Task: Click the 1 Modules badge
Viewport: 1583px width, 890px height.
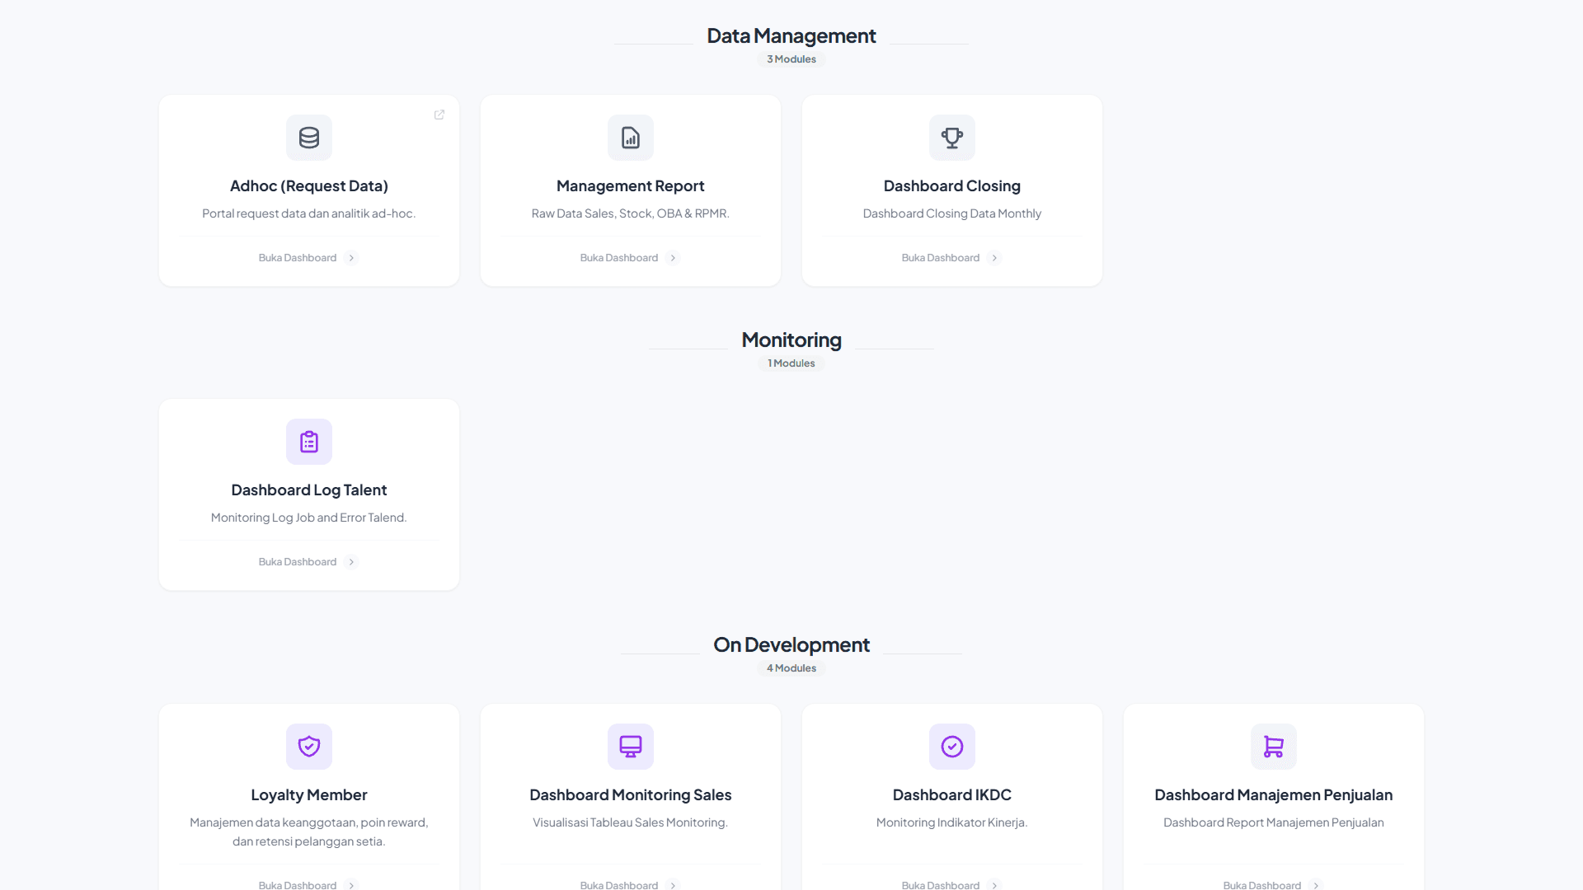Action: tap(791, 363)
